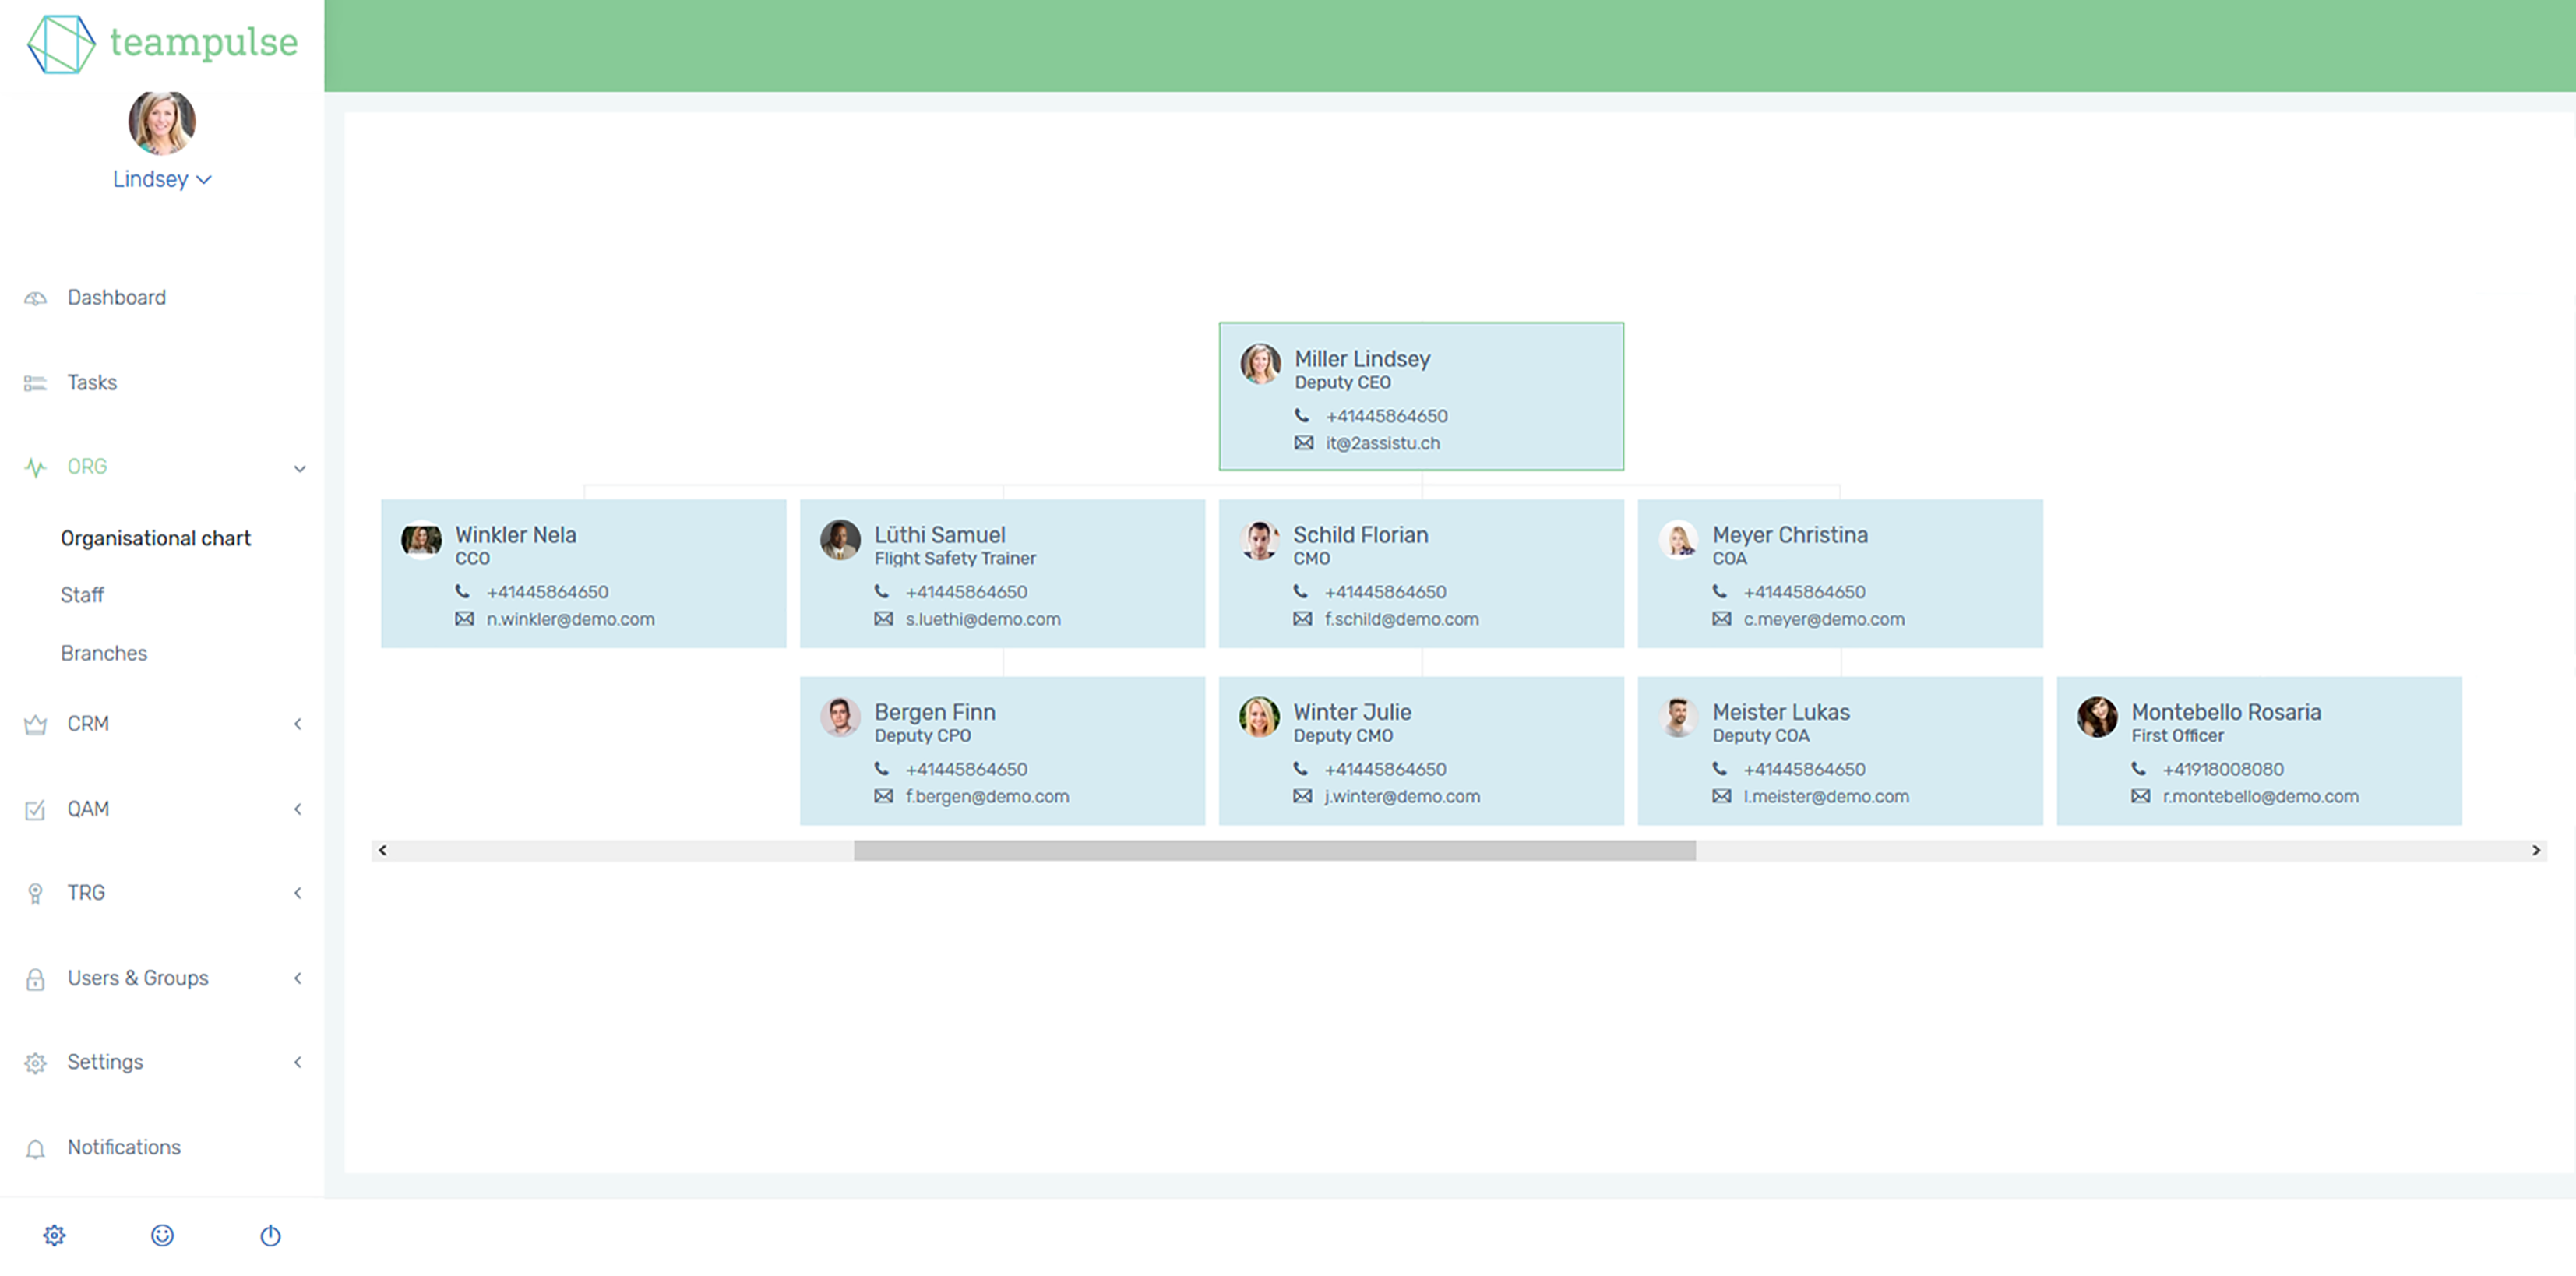Open Meyer Christina's name

1790,535
